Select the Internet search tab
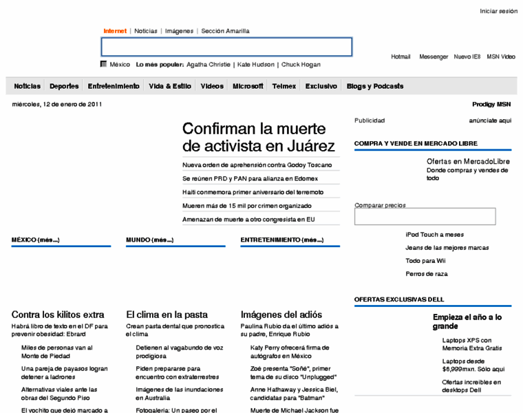 pos(115,31)
